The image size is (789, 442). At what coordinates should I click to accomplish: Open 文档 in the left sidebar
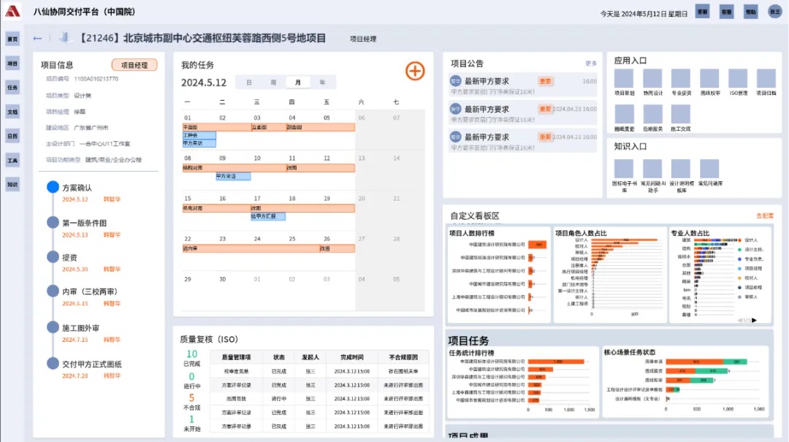click(x=12, y=112)
